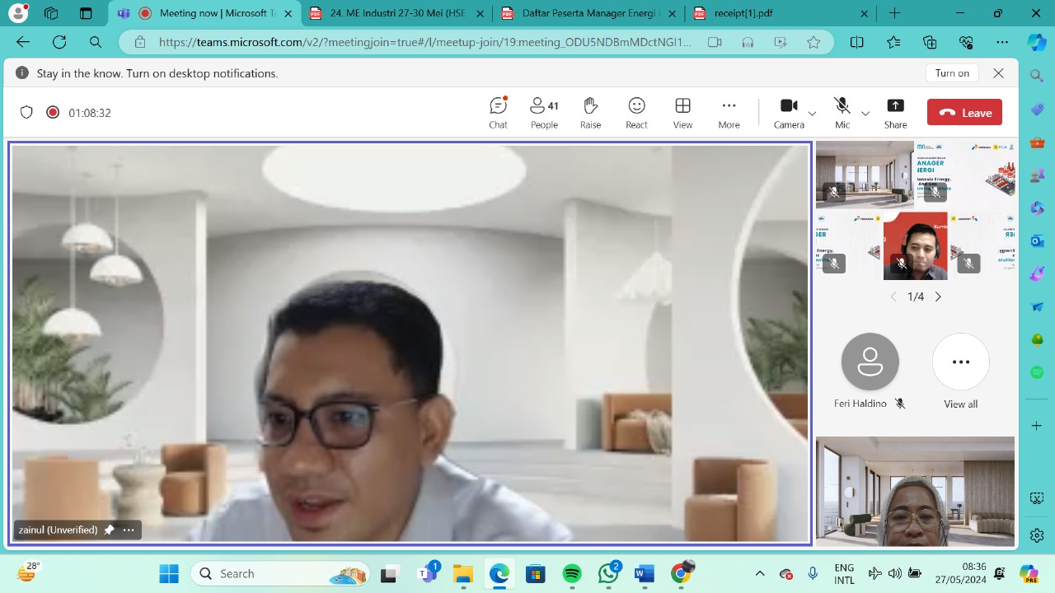Select the red-shirt participant video thumbnail
The width and height of the screenshot is (1055, 593).
coord(915,245)
